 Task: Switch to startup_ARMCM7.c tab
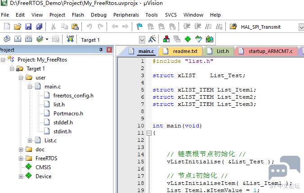(x=266, y=51)
